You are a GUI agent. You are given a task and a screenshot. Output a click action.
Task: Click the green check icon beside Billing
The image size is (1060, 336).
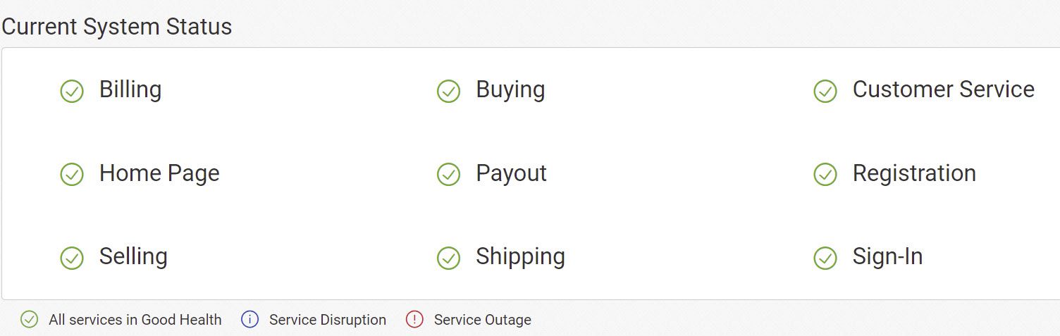point(72,91)
